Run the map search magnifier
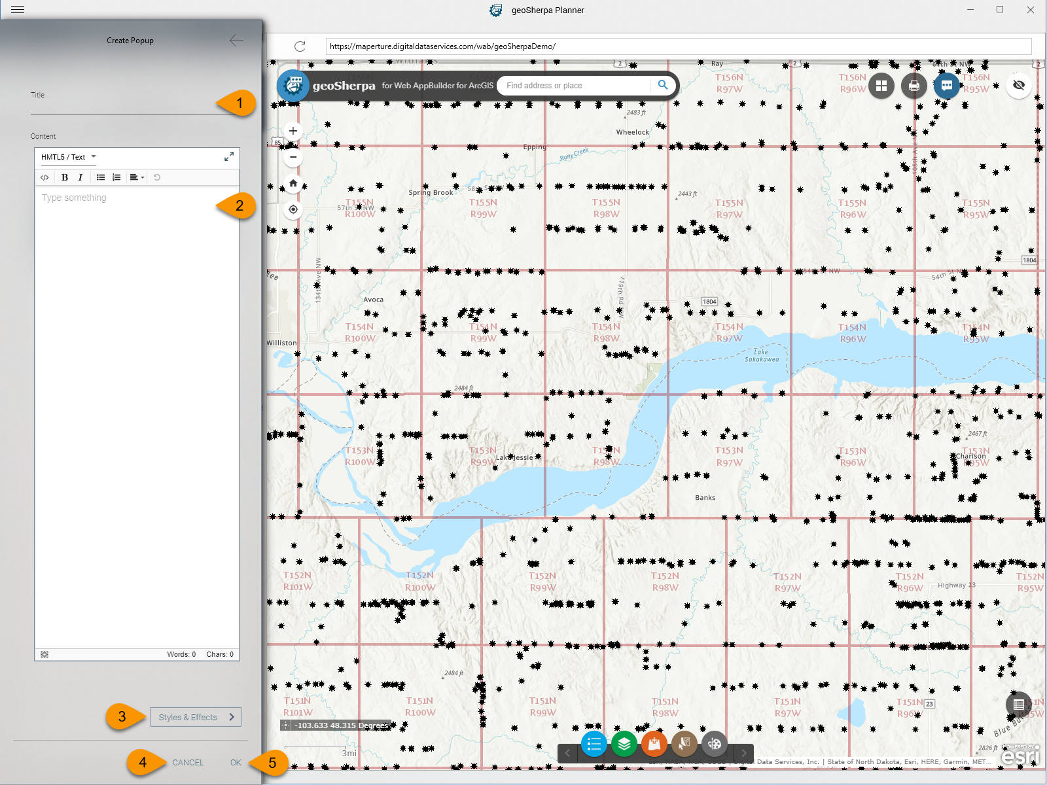 coord(663,85)
